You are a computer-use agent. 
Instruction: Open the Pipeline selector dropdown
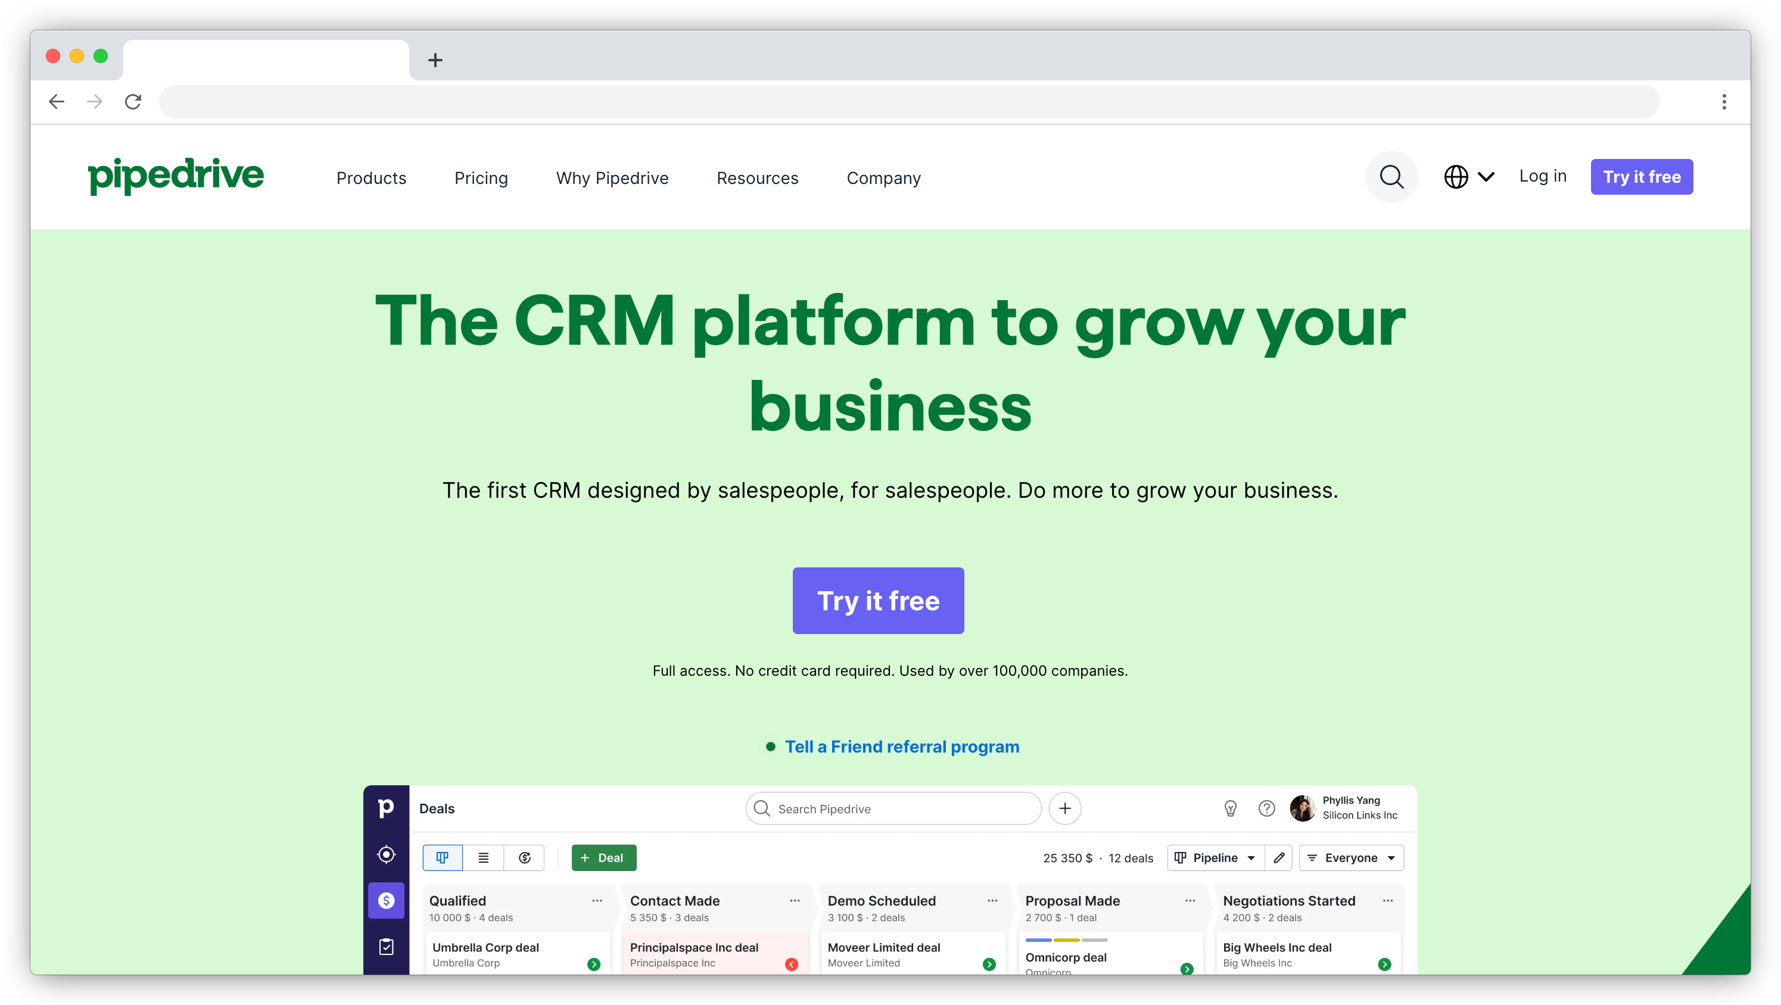coord(1216,858)
